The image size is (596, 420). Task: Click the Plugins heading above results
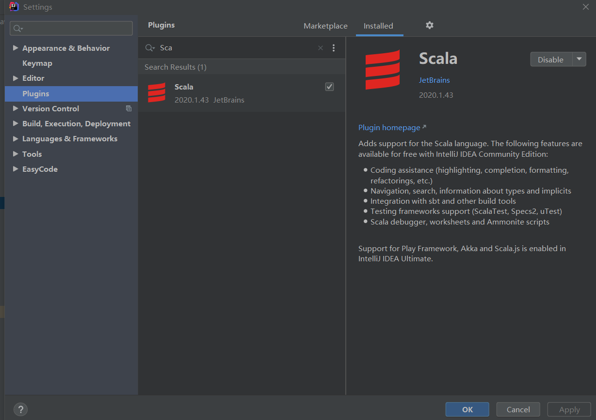[x=161, y=25]
